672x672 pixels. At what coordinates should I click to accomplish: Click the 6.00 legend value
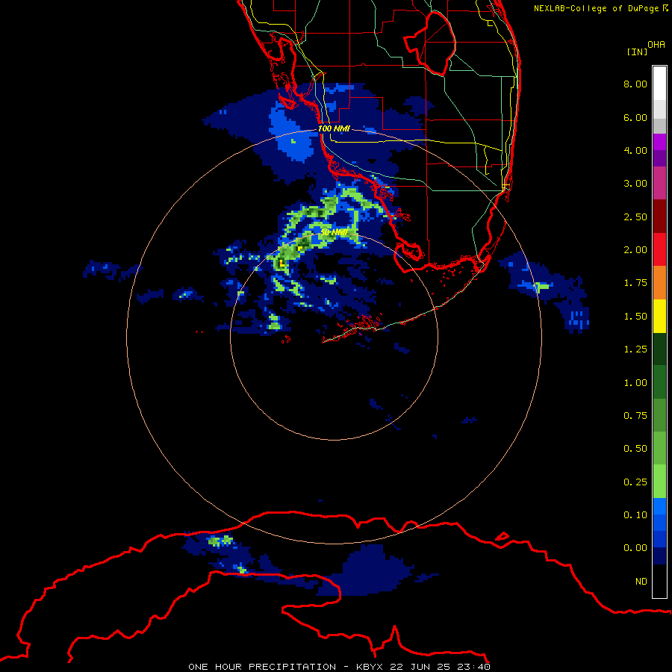[635, 117]
